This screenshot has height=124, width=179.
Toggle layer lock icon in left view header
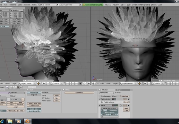coord(80,83)
